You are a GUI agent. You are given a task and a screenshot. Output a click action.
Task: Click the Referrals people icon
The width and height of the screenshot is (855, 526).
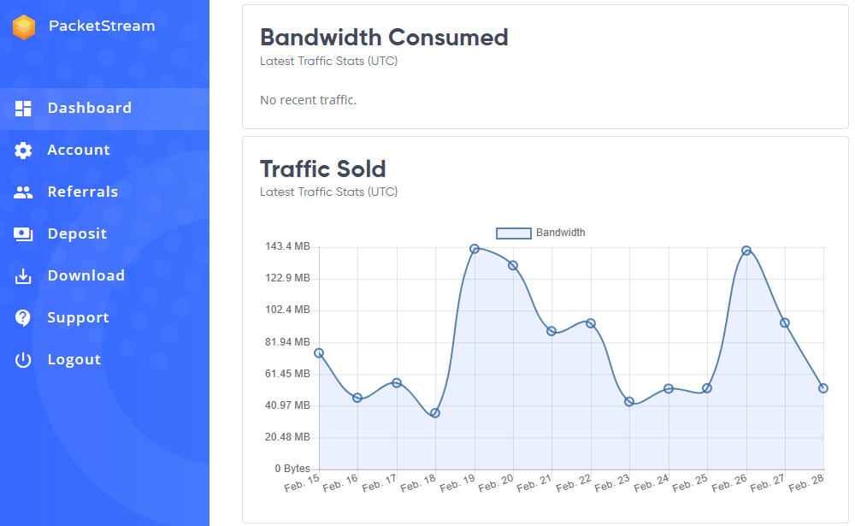[x=23, y=192]
